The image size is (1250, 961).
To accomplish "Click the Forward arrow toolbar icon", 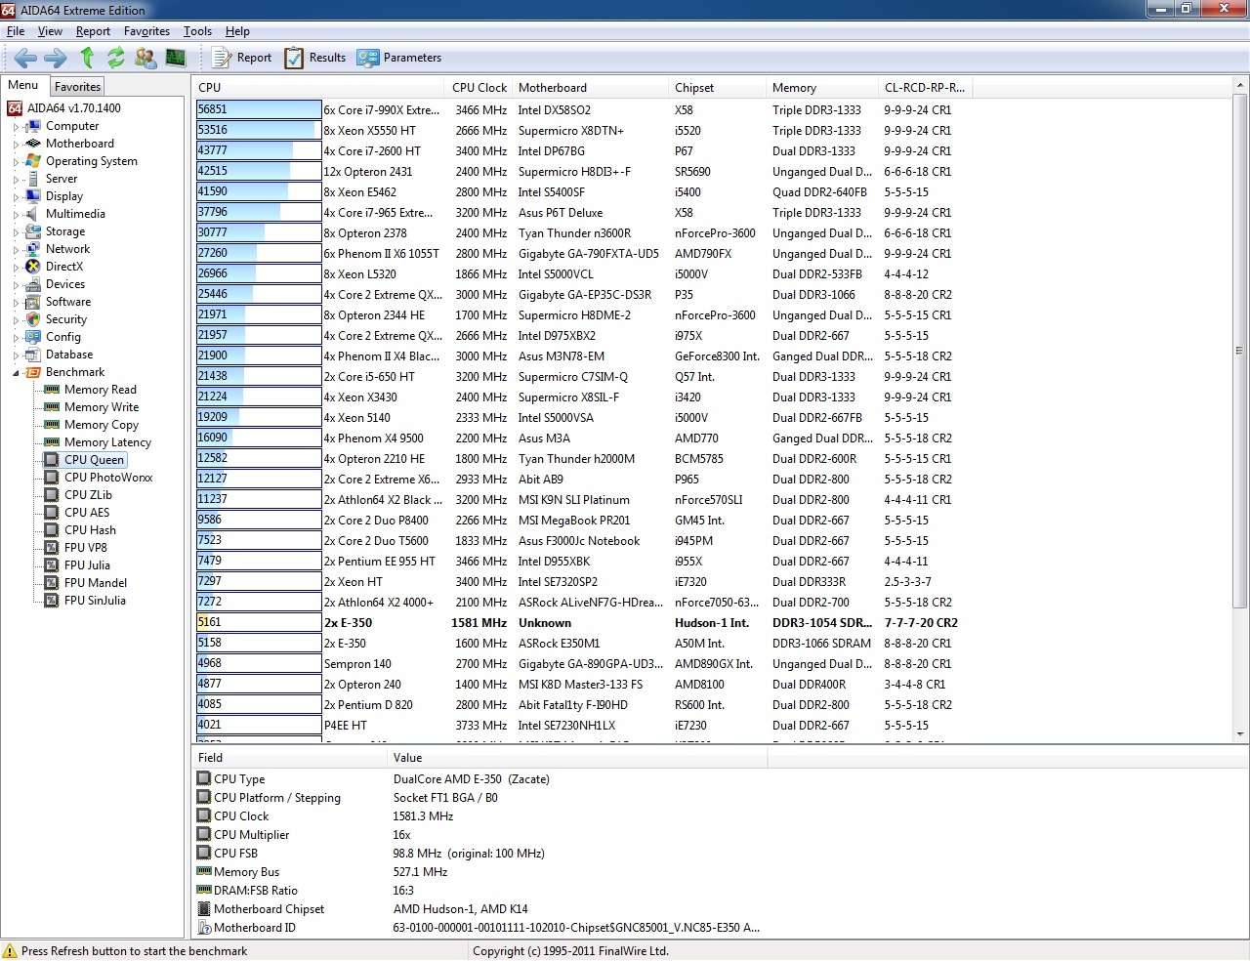I will tap(56, 58).
